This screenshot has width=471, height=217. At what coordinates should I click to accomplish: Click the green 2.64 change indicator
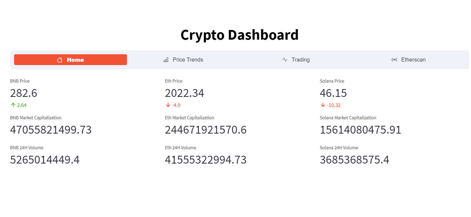[21, 105]
